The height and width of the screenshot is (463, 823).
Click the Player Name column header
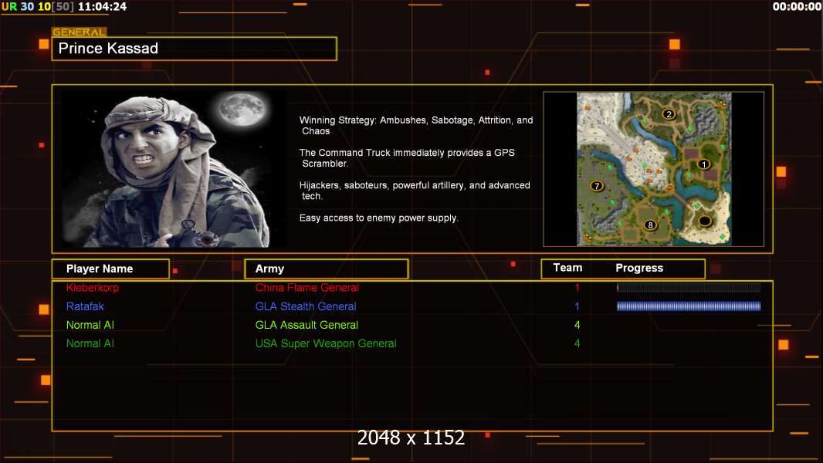click(110, 269)
